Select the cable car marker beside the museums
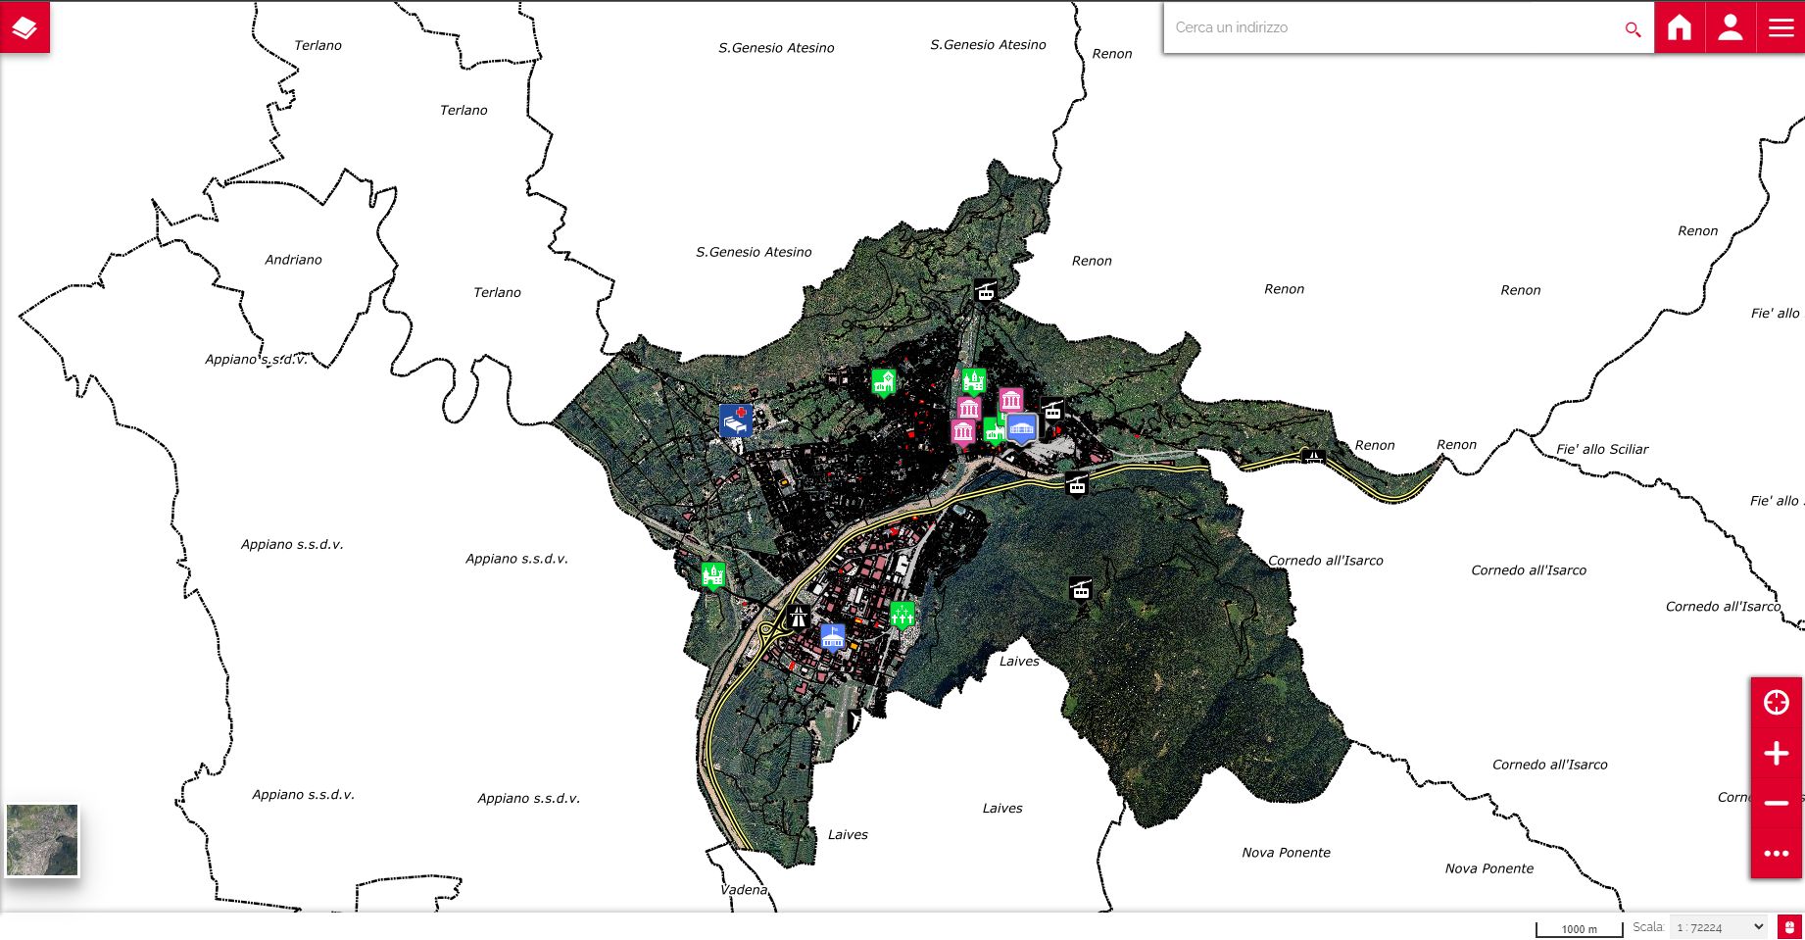This screenshot has height=940, width=1805. tap(1052, 411)
